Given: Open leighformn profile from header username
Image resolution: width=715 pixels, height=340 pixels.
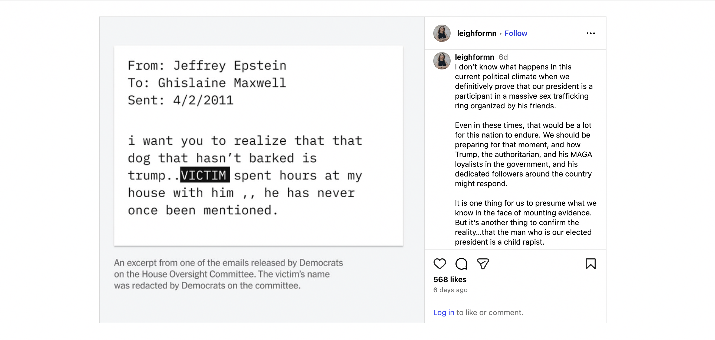Looking at the screenshot, I should [476, 33].
